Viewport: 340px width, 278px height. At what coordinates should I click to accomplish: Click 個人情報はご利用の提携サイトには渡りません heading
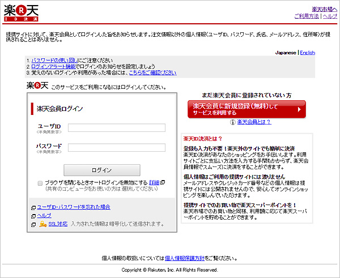234,177
